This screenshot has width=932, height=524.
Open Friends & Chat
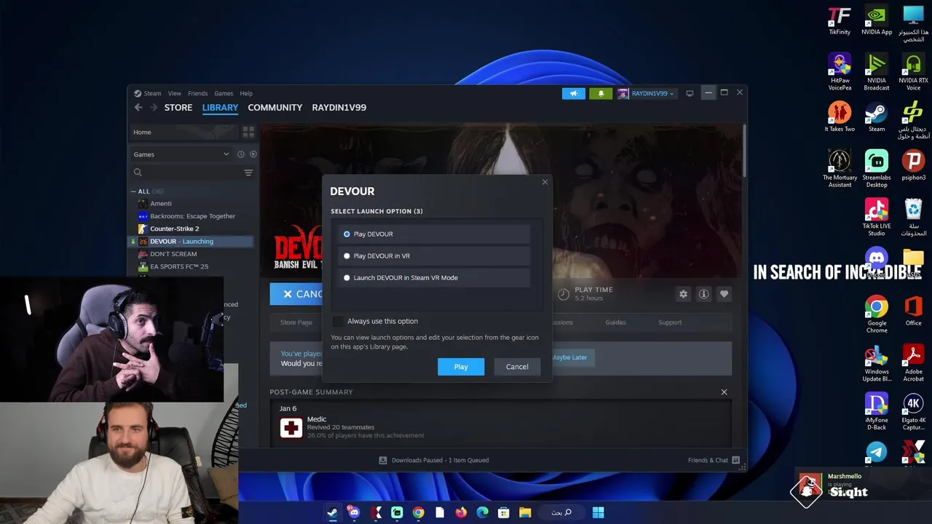click(714, 460)
